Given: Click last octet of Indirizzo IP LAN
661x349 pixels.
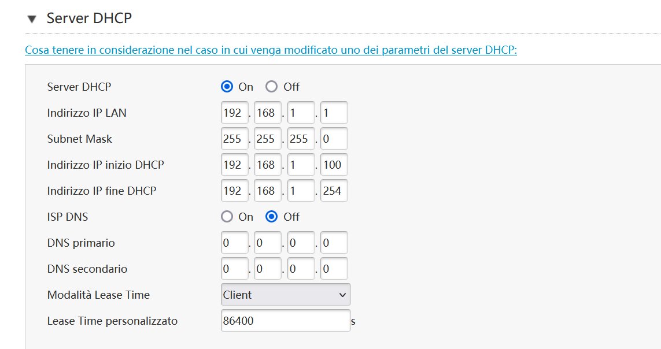Looking at the screenshot, I should [x=334, y=113].
